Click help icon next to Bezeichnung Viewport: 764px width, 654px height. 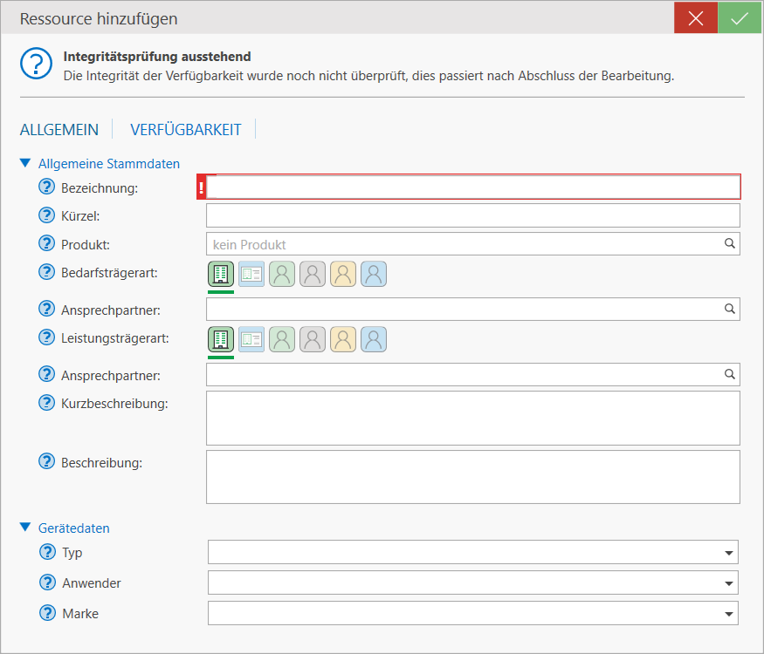pos(47,187)
